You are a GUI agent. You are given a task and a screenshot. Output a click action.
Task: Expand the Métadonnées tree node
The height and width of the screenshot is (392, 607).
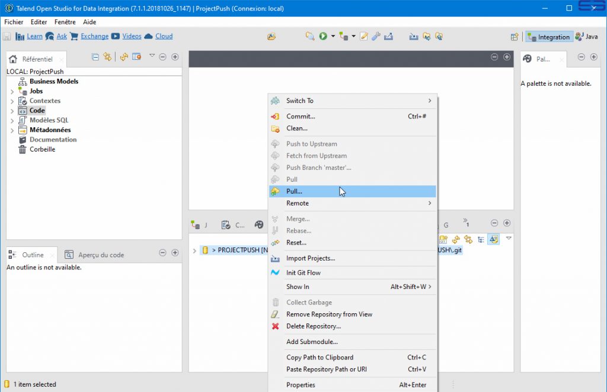pos(12,130)
